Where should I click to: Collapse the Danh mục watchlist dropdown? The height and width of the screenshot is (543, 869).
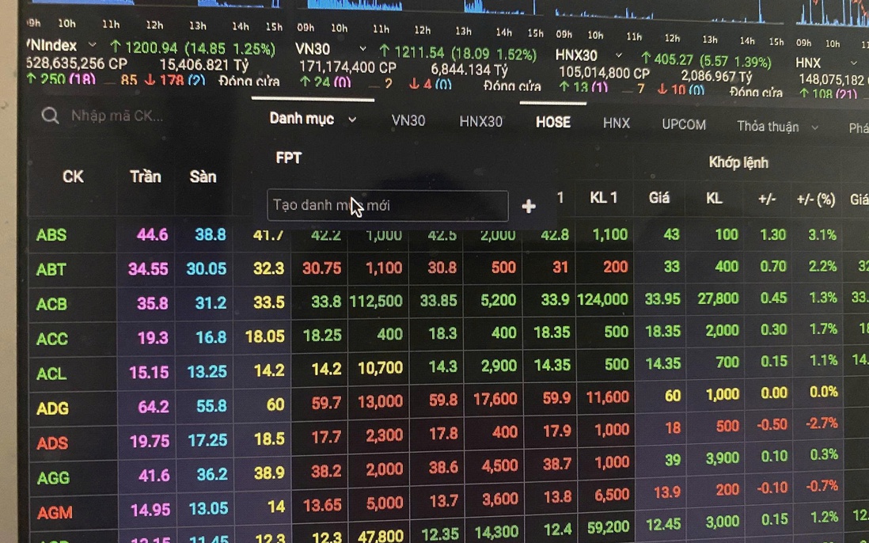click(352, 120)
